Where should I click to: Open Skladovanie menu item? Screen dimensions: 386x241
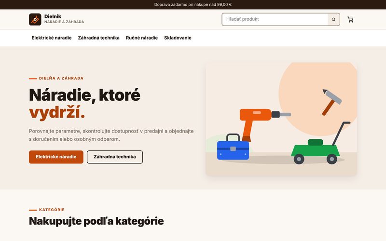(x=178, y=38)
